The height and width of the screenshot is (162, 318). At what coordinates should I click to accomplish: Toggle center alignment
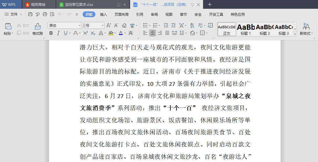tap(153, 33)
